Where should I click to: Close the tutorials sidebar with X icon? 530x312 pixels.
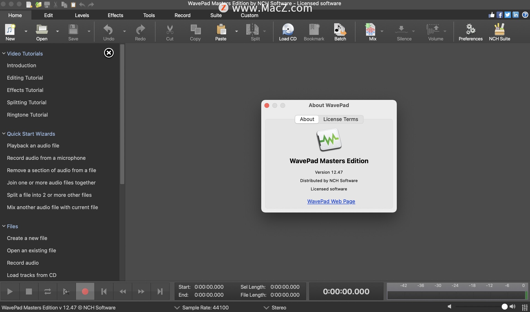(109, 53)
